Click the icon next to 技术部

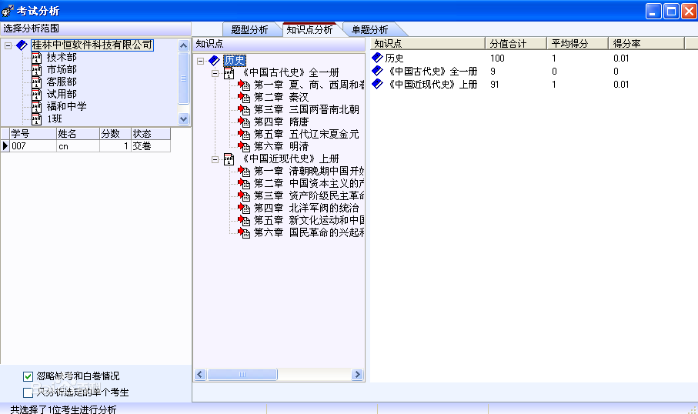click(x=36, y=58)
